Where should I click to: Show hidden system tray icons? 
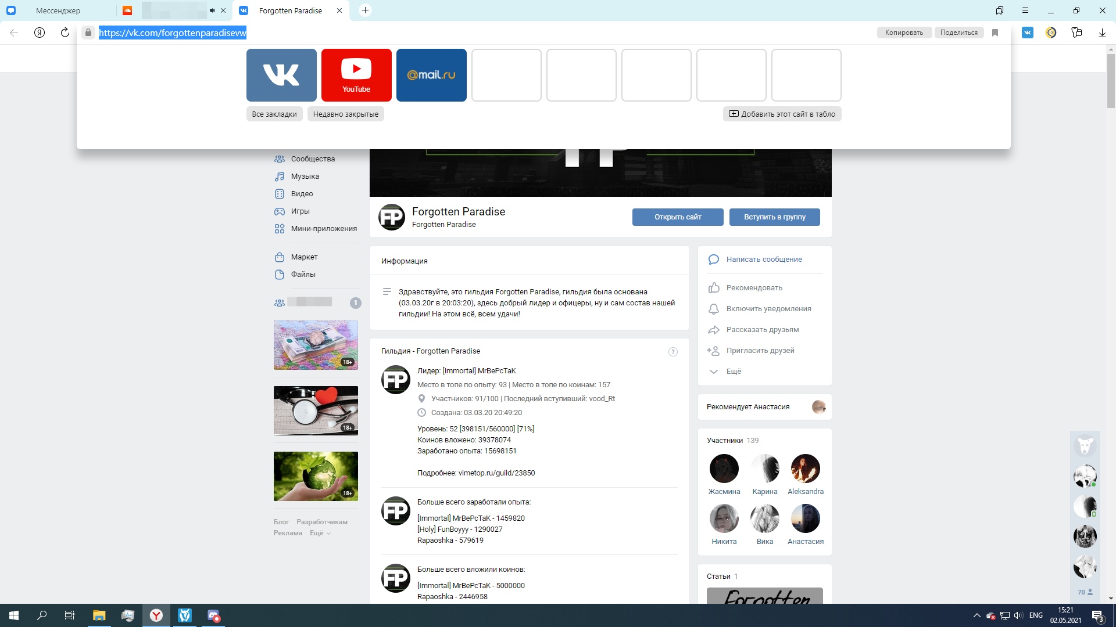coord(977,615)
